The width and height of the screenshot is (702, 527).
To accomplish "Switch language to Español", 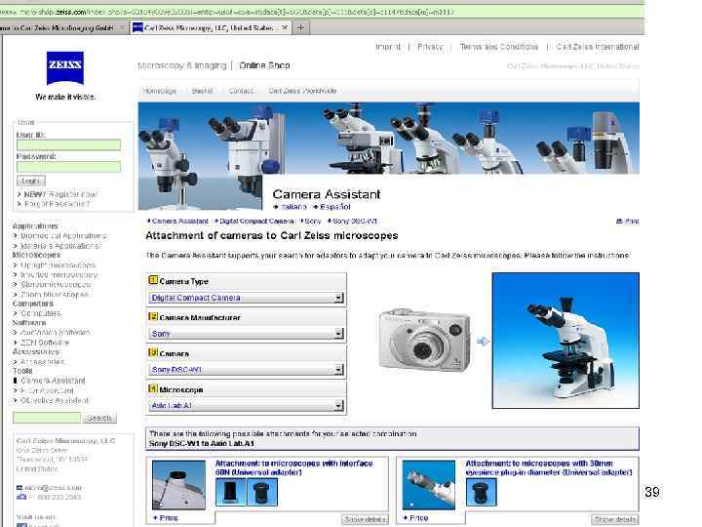I will pos(334,207).
